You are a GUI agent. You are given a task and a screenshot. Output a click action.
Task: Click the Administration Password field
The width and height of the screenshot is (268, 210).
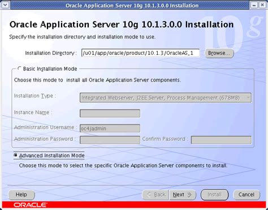(110, 140)
